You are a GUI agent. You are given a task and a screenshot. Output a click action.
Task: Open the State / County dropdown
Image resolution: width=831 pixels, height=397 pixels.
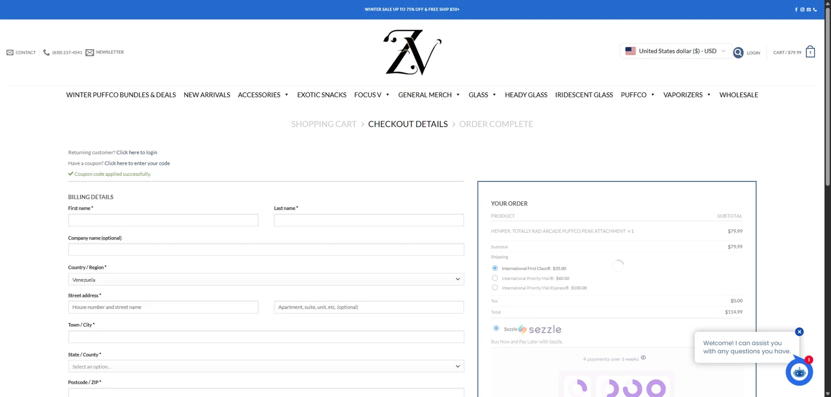[x=266, y=367]
